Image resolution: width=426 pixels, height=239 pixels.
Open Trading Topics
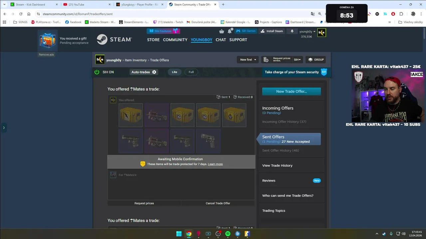[x=274, y=211]
